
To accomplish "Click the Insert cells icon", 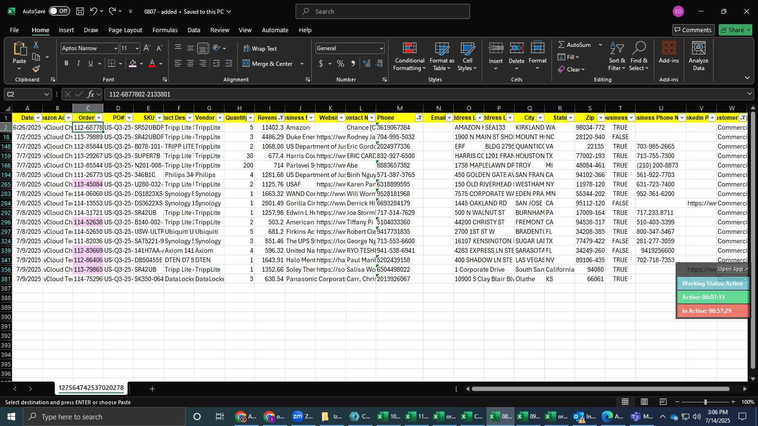I will [496, 48].
